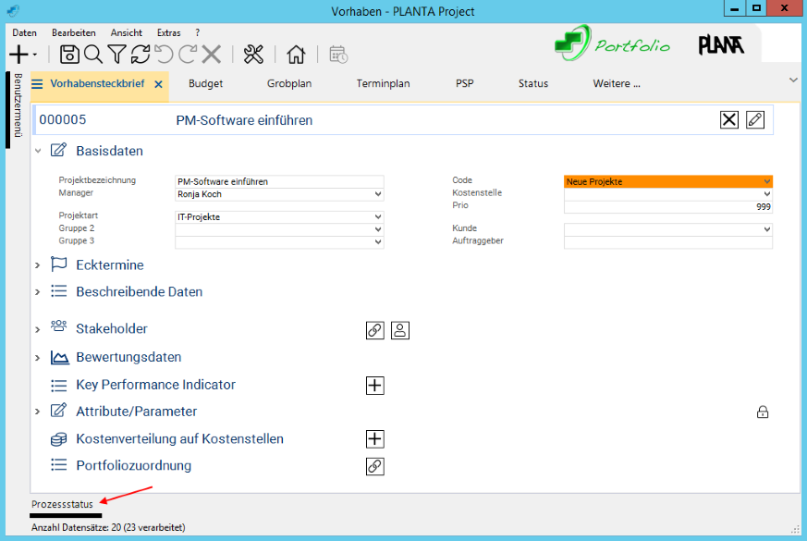The height and width of the screenshot is (541, 807).
Task: Click the Undo arrow icon
Action: click(x=165, y=54)
